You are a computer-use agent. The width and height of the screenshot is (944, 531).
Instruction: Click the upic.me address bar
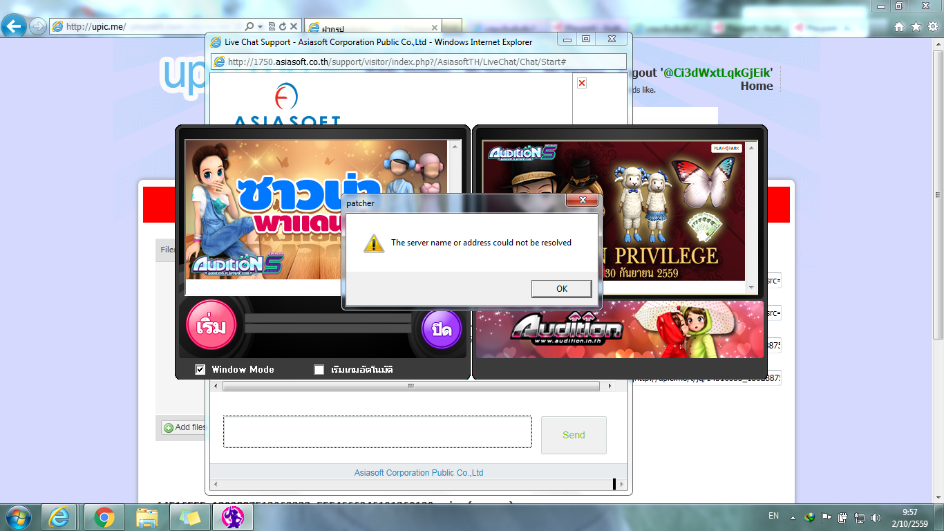click(x=147, y=26)
